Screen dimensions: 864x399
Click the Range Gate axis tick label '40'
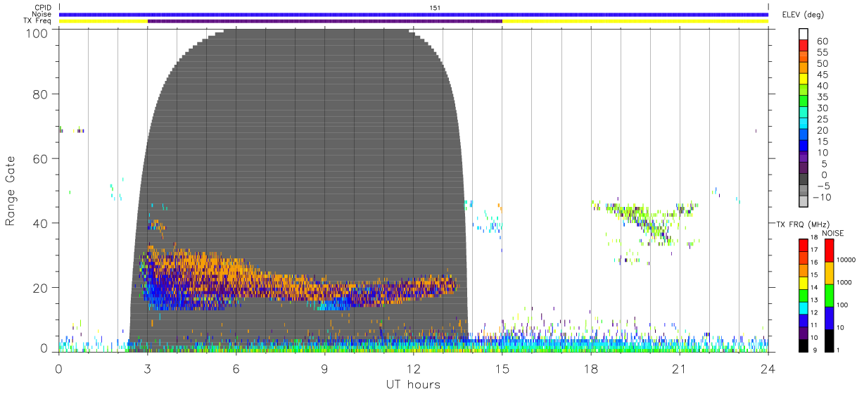coord(42,223)
